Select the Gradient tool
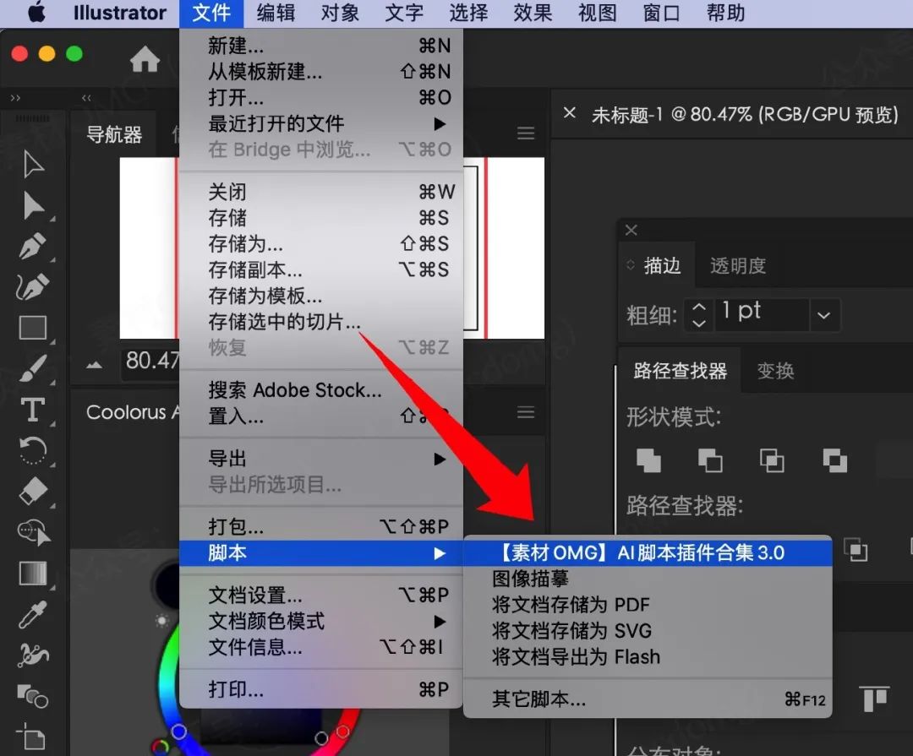Viewport: 913px width, 756px height. (34, 573)
